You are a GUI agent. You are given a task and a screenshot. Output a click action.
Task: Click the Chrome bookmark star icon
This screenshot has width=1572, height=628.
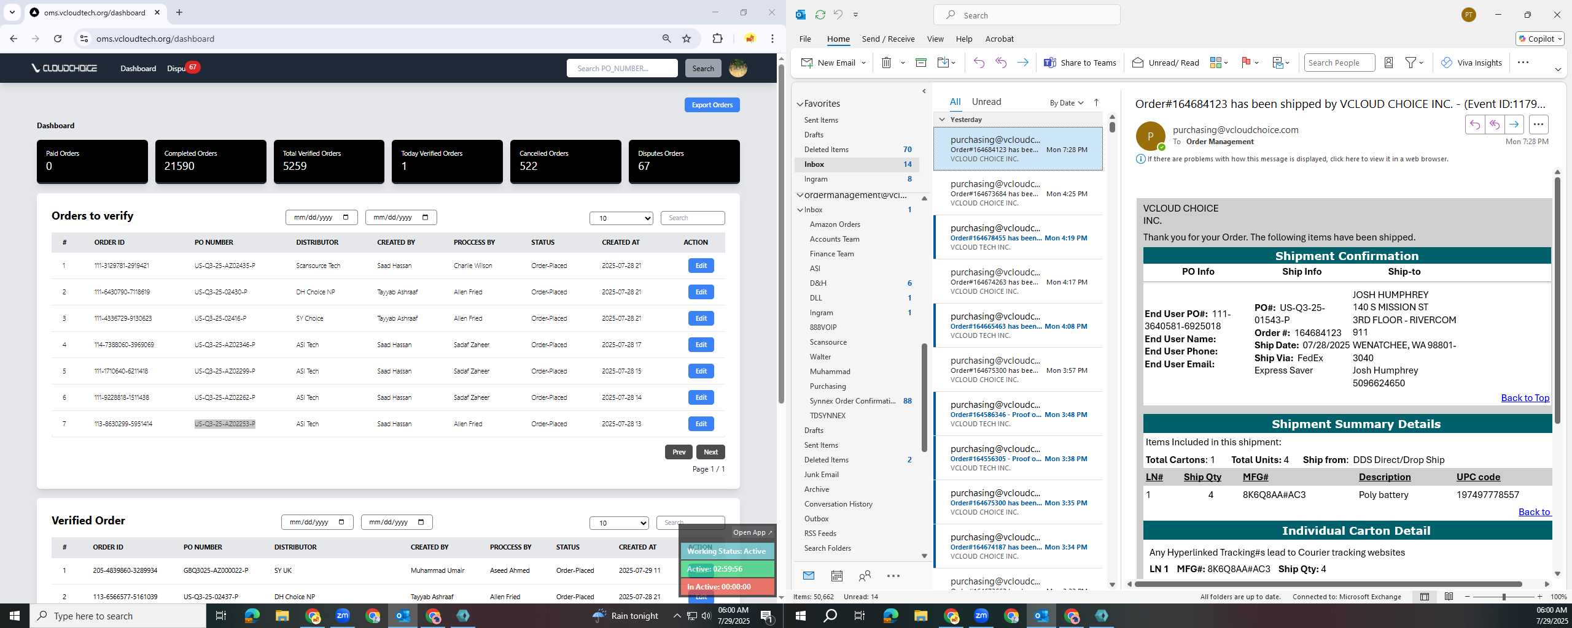click(x=687, y=39)
